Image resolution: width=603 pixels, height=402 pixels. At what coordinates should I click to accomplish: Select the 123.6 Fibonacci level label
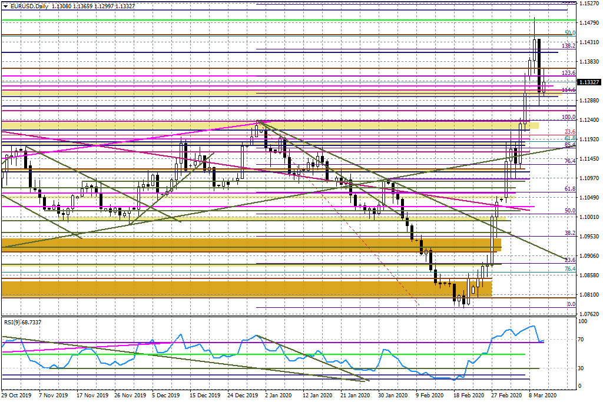pos(569,72)
